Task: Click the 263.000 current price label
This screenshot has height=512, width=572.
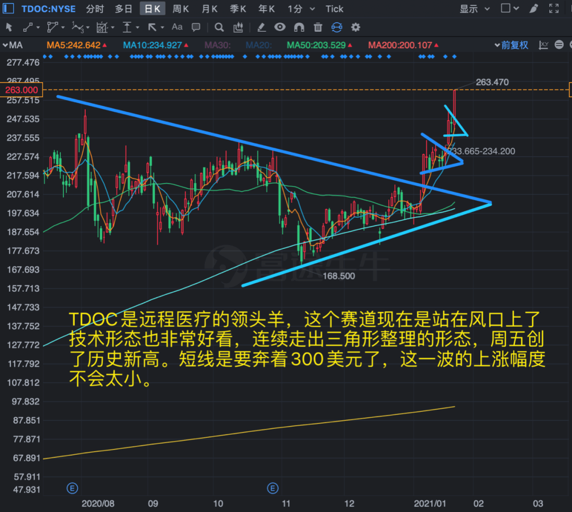Action: tap(22, 89)
